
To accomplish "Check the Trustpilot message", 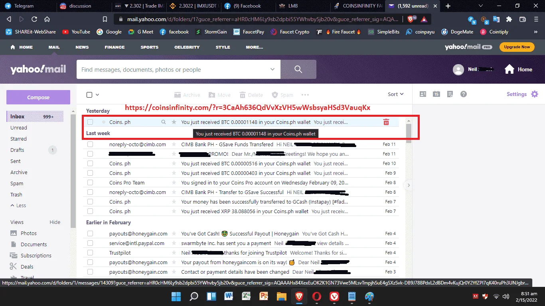I will pos(90,253).
